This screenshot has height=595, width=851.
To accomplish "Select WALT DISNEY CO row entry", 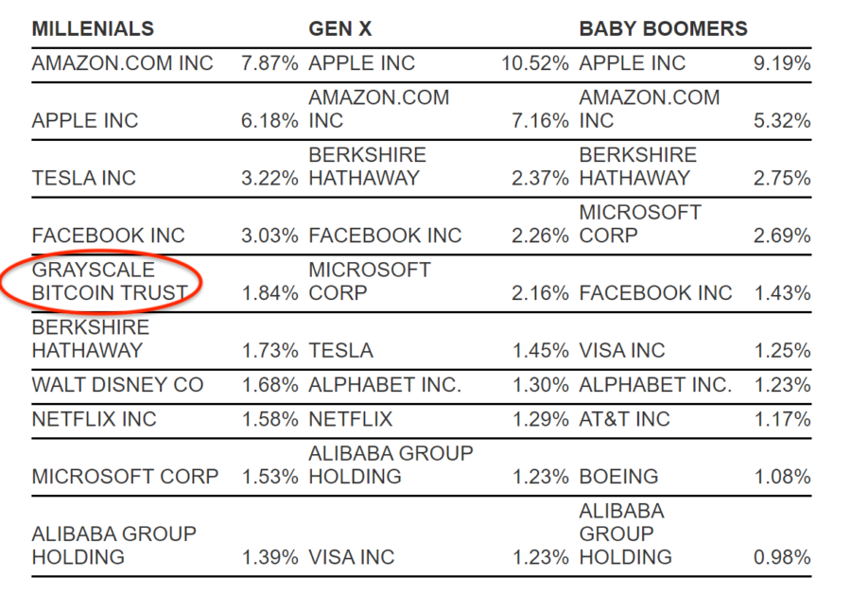I will pos(117,385).
